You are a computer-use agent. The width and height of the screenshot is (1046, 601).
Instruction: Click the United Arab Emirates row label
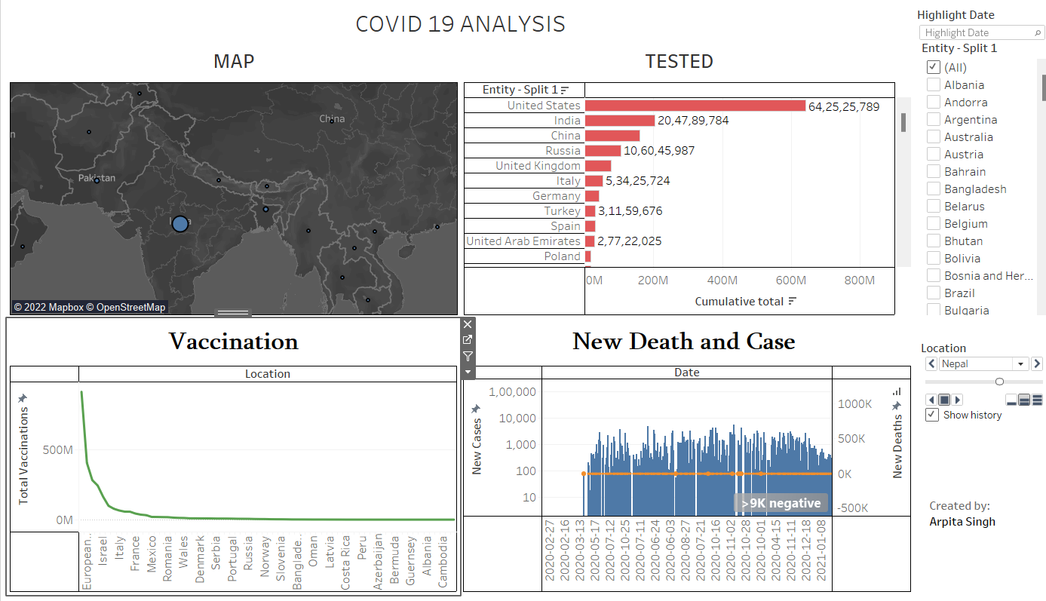pos(523,241)
